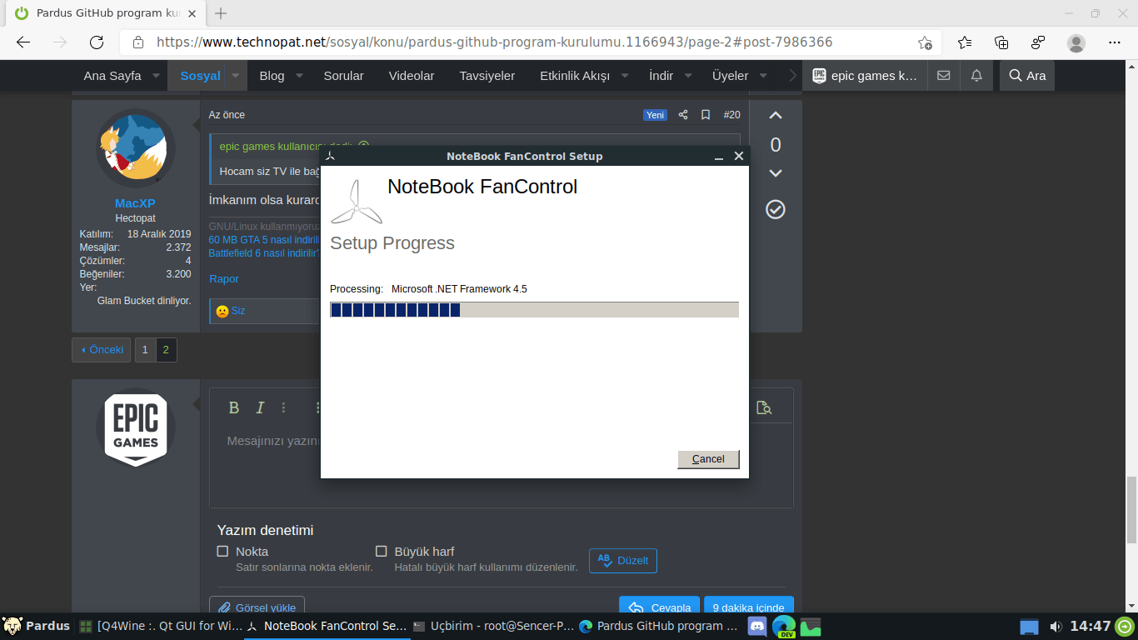Show the desktop with the blue tray icon

(1030, 627)
